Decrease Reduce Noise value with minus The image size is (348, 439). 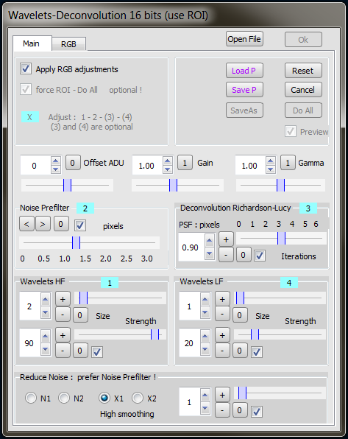223,410
